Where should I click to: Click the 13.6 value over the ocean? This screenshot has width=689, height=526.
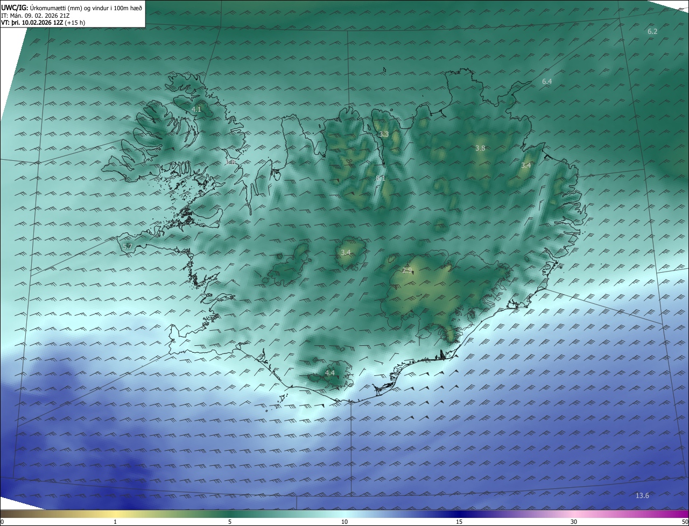643,496
